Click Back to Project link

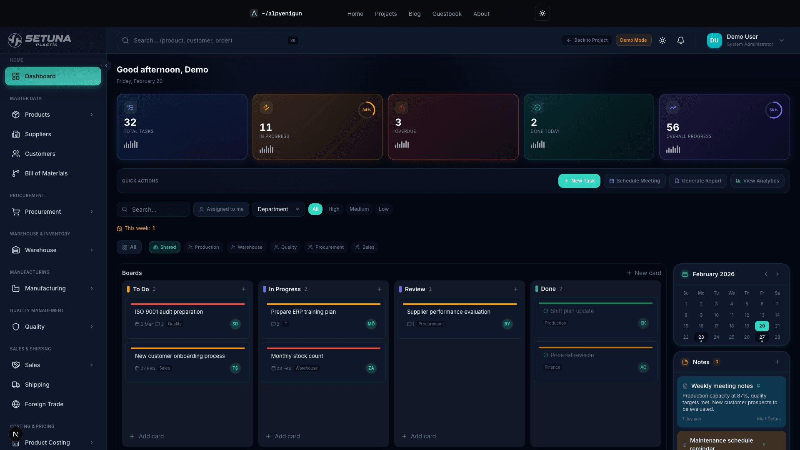[x=587, y=40]
